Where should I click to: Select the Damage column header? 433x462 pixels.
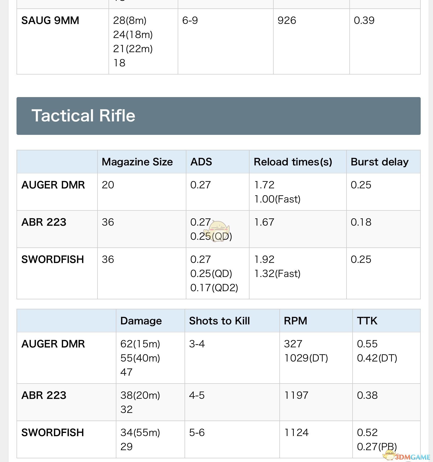coord(141,321)
